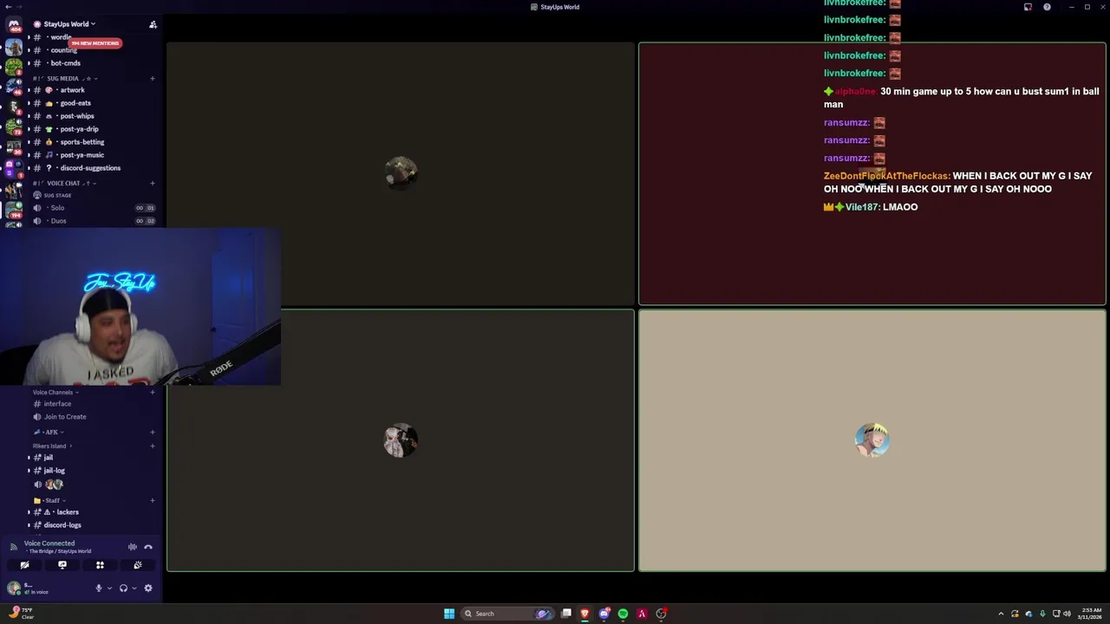Open StayUps World server menu

point(69,24)
